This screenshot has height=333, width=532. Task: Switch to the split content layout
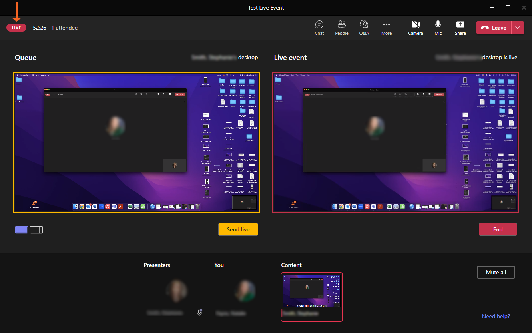36,230
